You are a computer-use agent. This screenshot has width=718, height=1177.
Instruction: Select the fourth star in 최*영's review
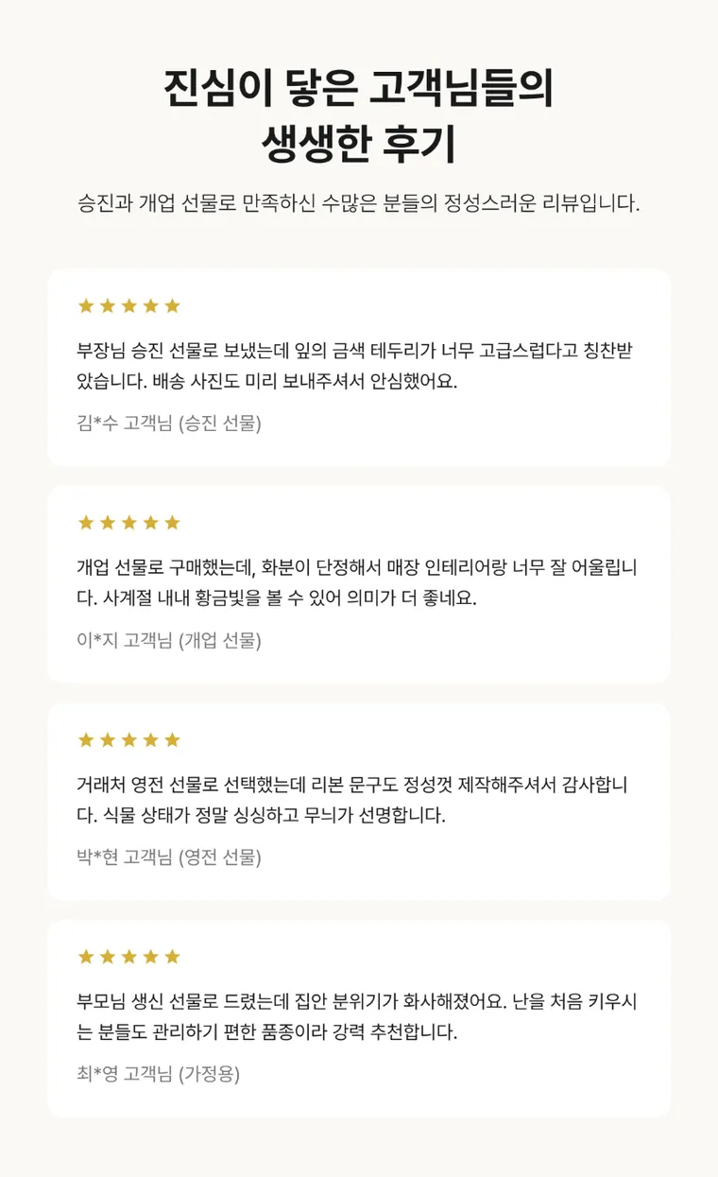tap(150, 957)
